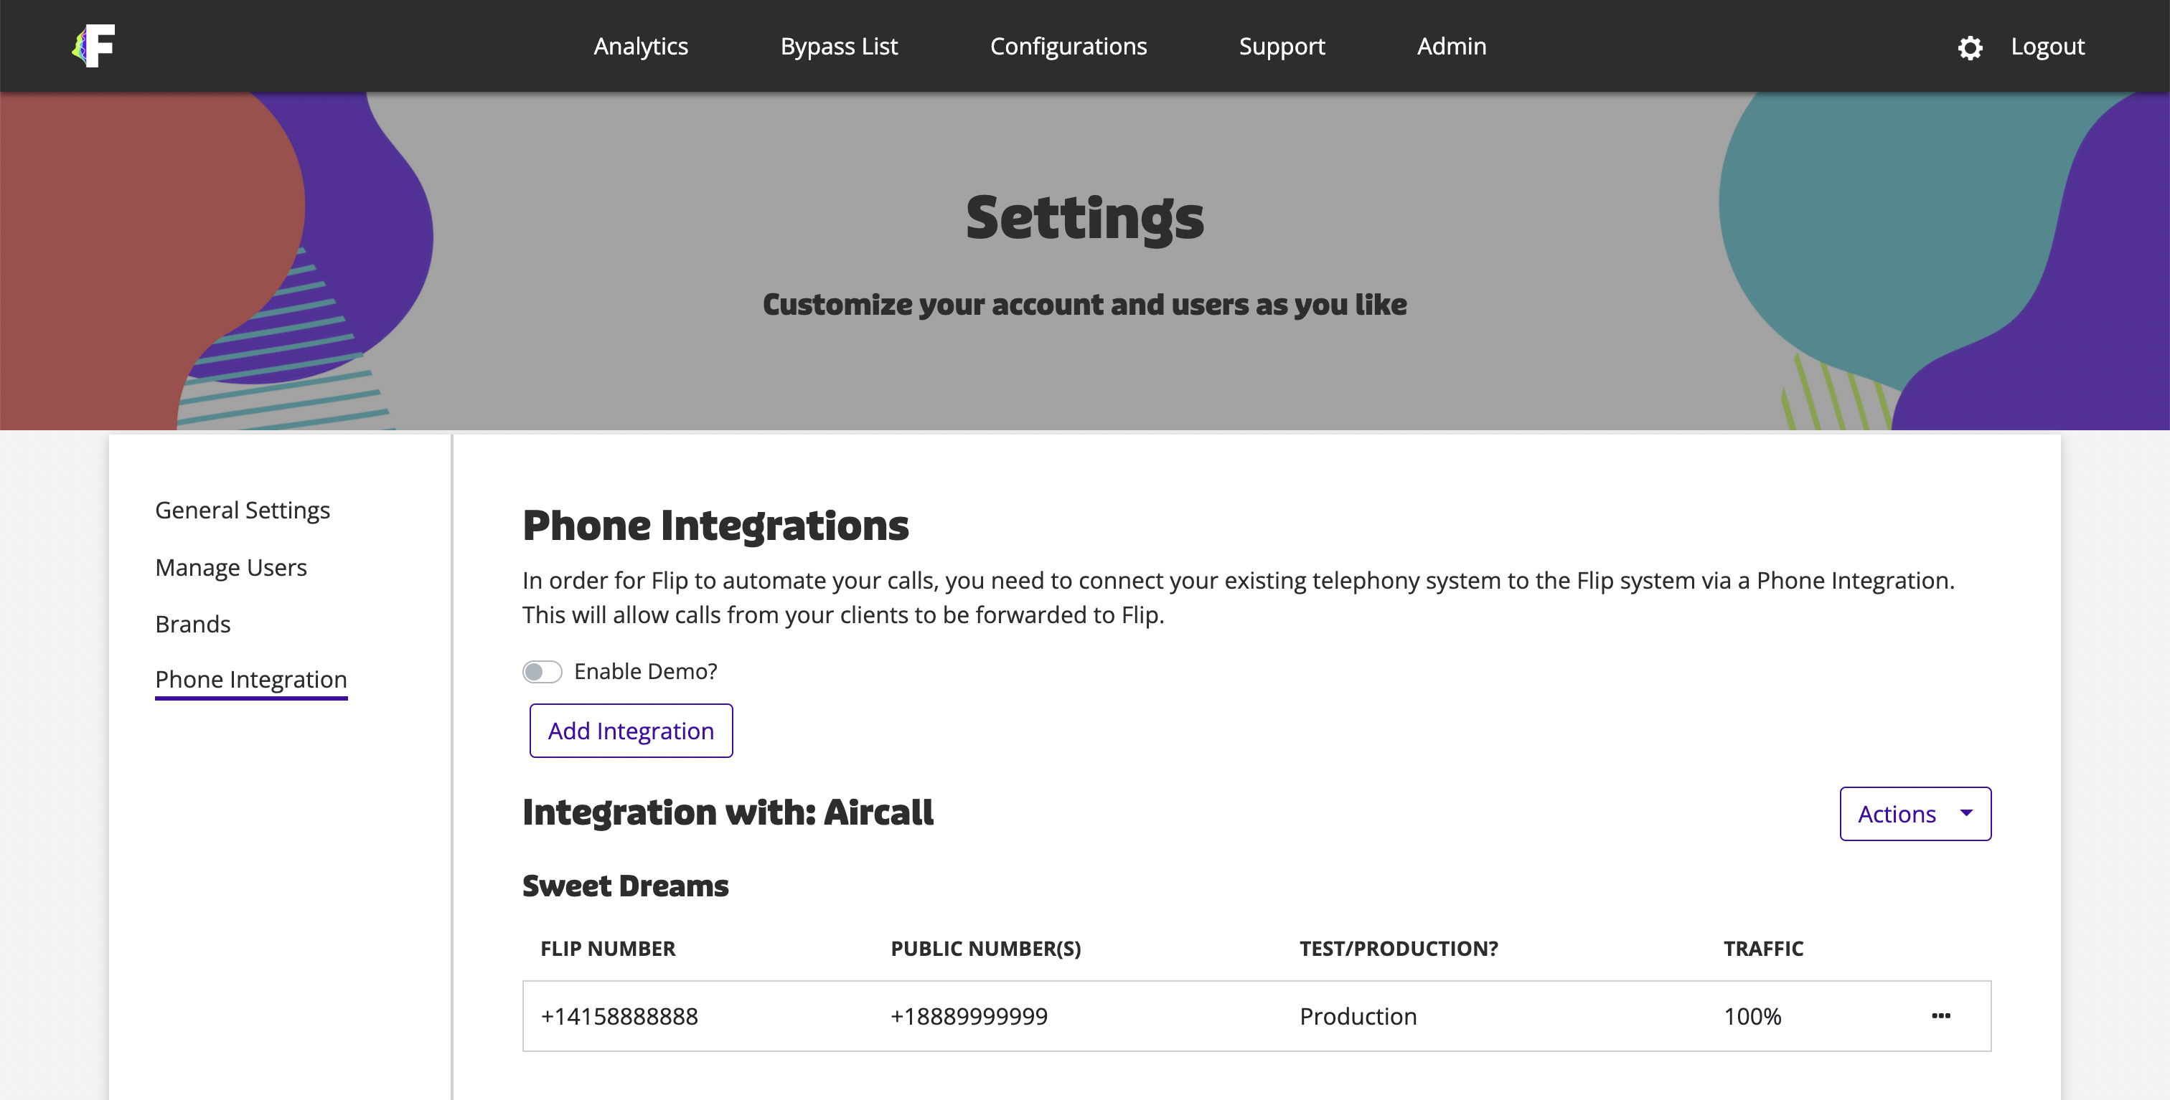
Task: Select General Settings in the sidebar
Action: pos(242,510)
